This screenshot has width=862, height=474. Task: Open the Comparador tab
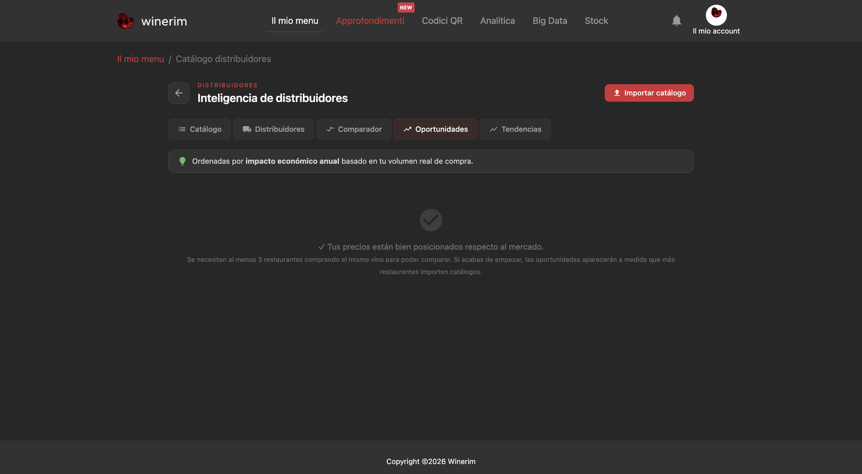[353, 129]
